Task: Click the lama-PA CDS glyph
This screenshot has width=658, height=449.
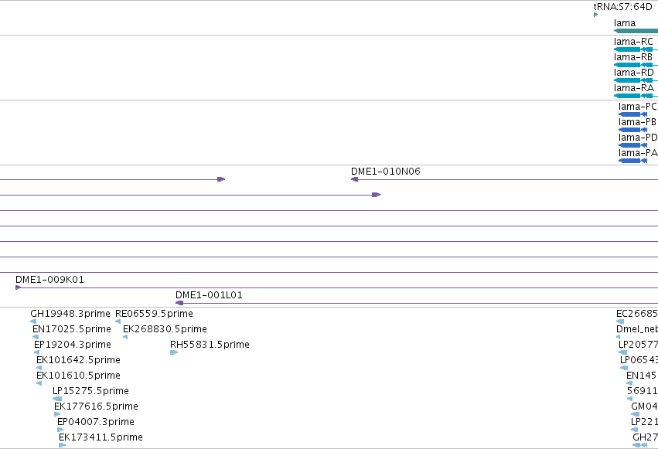Action: click(x=632, y=161)
